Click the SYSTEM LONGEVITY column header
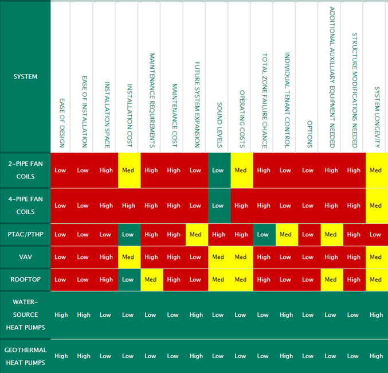Screen dimensions: 388x373 pyautogui.click(x=377, y=117)
